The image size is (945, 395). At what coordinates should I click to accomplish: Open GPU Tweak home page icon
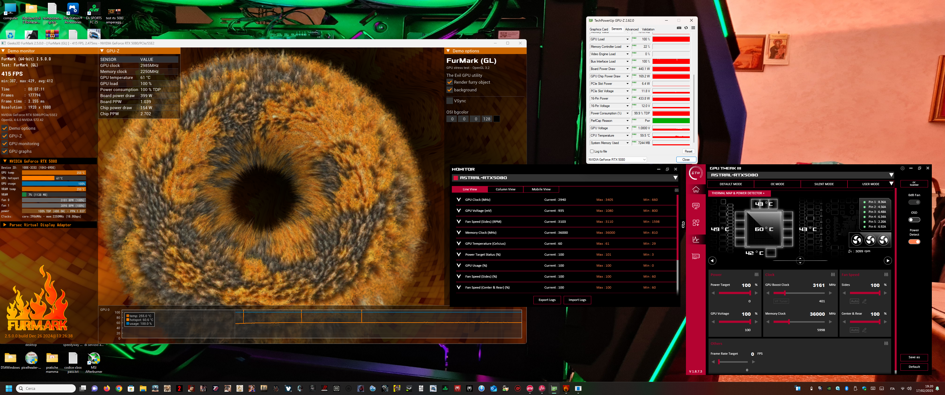click(696, 190)
